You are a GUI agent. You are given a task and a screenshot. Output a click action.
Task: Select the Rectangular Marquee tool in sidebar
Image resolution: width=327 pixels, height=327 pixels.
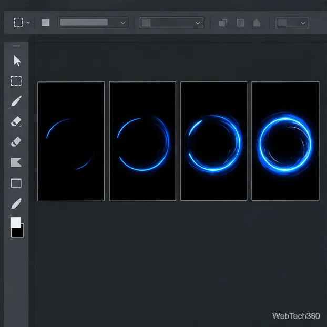(x=16, y=81)
